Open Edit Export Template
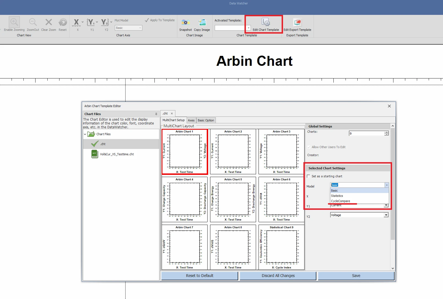This screenshot has width=443, height=299. (297, 24)
